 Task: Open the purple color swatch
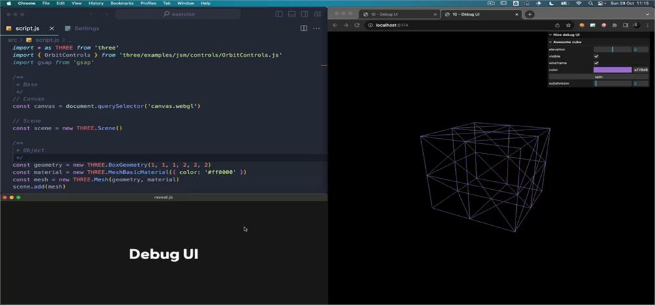click(612, 69)
